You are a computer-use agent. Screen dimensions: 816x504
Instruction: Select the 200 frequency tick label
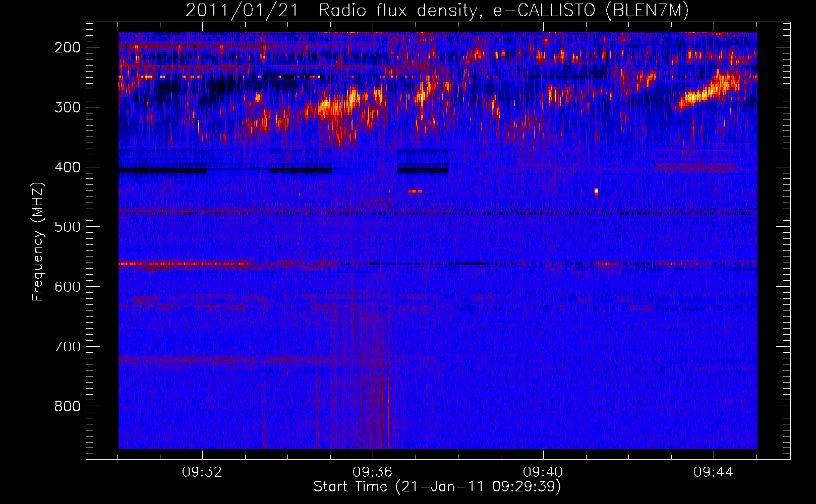point(68,47)
